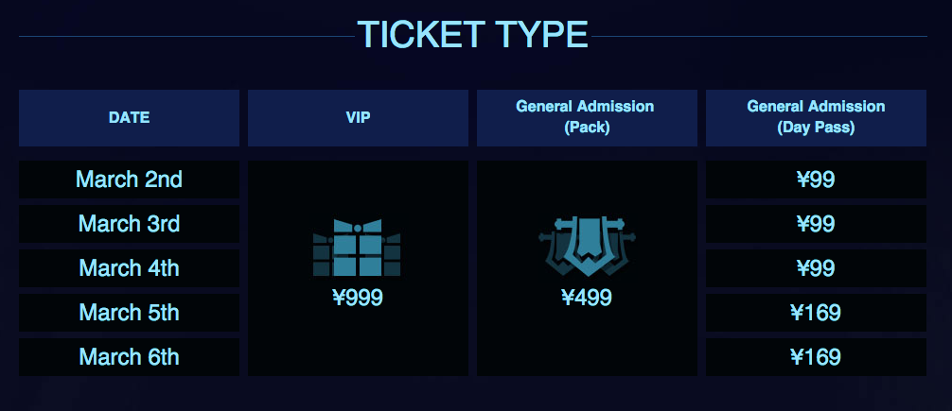Click the DATE column header
The width and height of the screenshot is (952, 411).
point(129,117)
